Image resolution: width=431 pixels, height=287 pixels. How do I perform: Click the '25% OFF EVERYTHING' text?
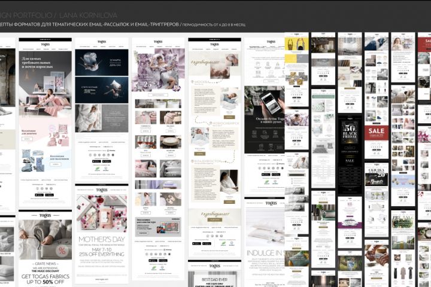(x=101, y=254)
